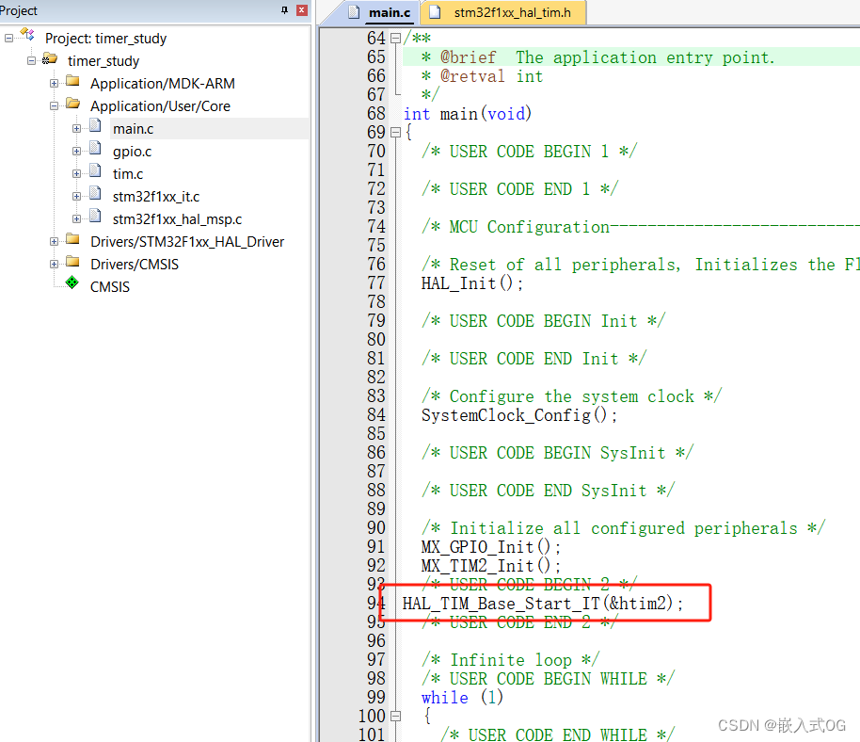Click the 'Initialize all configured peripherals' comment
The width and height of the screenshot is (860, 742).
click(623, 528)
